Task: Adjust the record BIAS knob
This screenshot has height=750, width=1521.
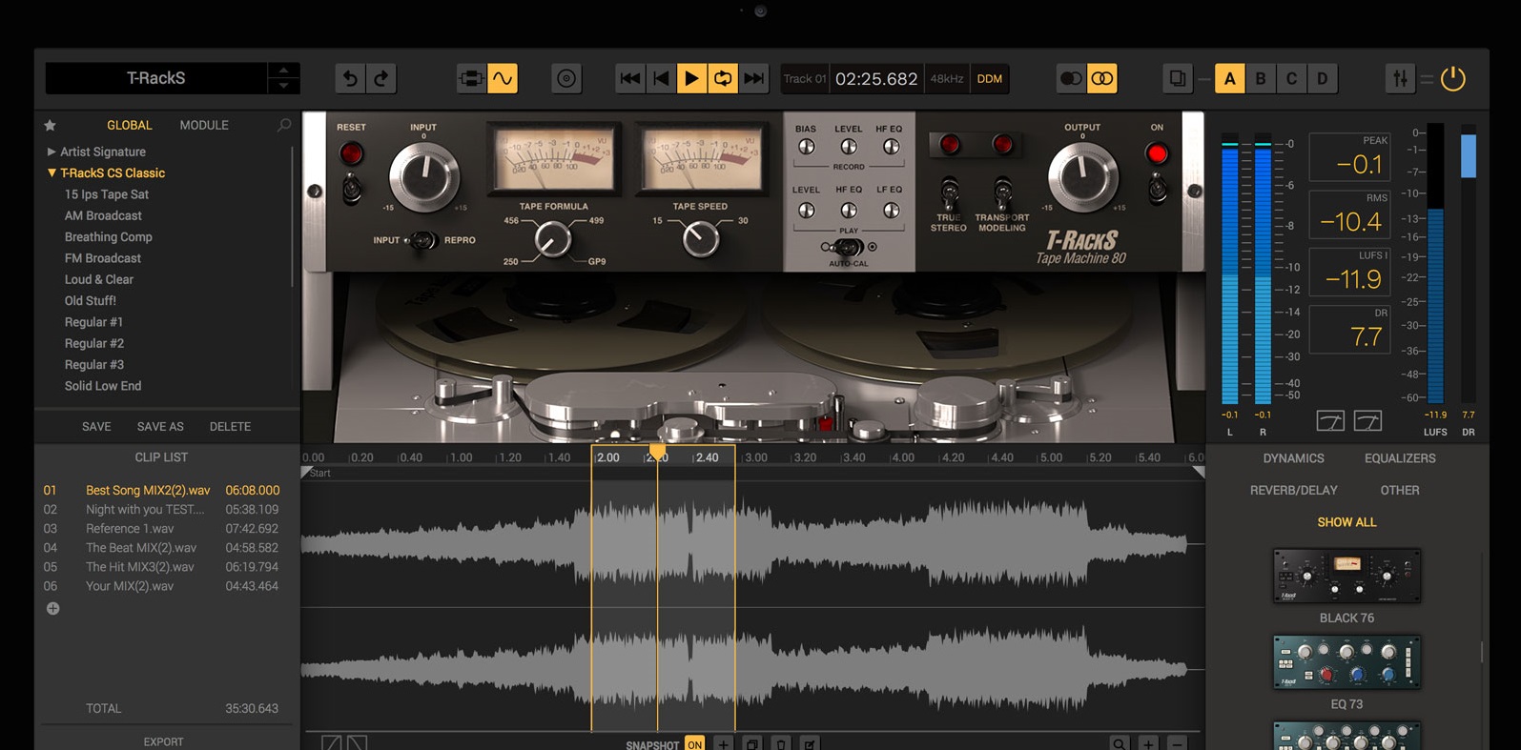Action: (806, 146)
